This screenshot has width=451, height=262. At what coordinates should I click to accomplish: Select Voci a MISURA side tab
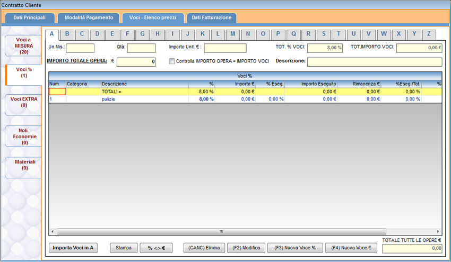coord(23,46)
